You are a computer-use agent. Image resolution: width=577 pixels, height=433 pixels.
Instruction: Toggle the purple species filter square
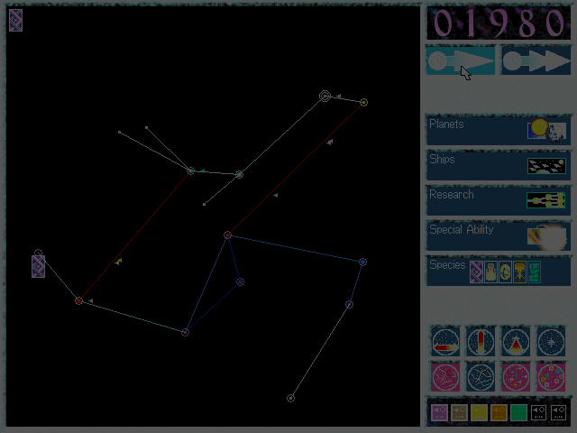tap(439, 412)
